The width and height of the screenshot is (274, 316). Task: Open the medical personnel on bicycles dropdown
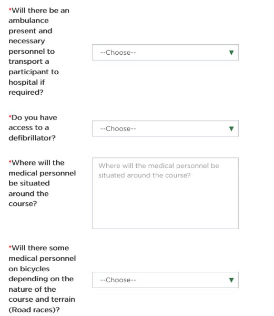[x=165, y=280]
